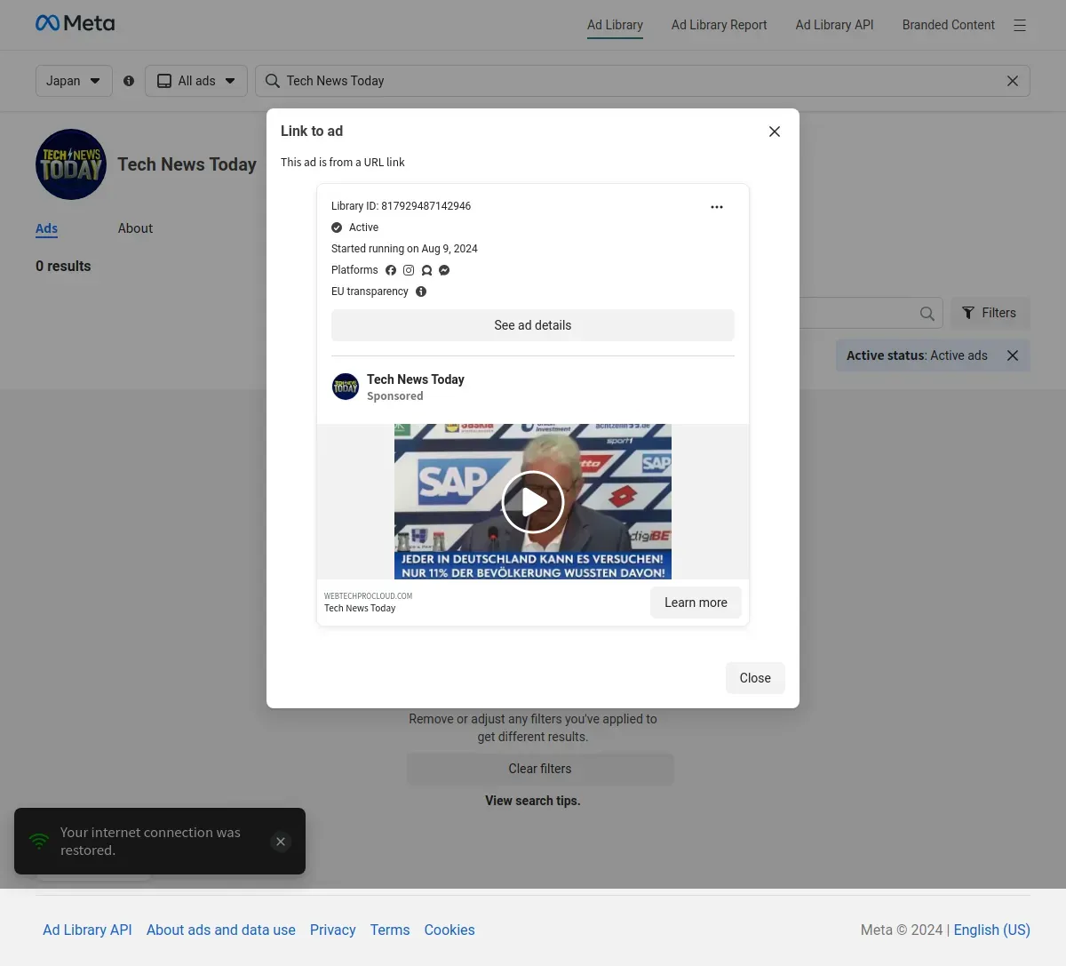Image resolution: width=1066 pixels, height=966 pixels.
Task: Play the ad video
Action: 533,502
